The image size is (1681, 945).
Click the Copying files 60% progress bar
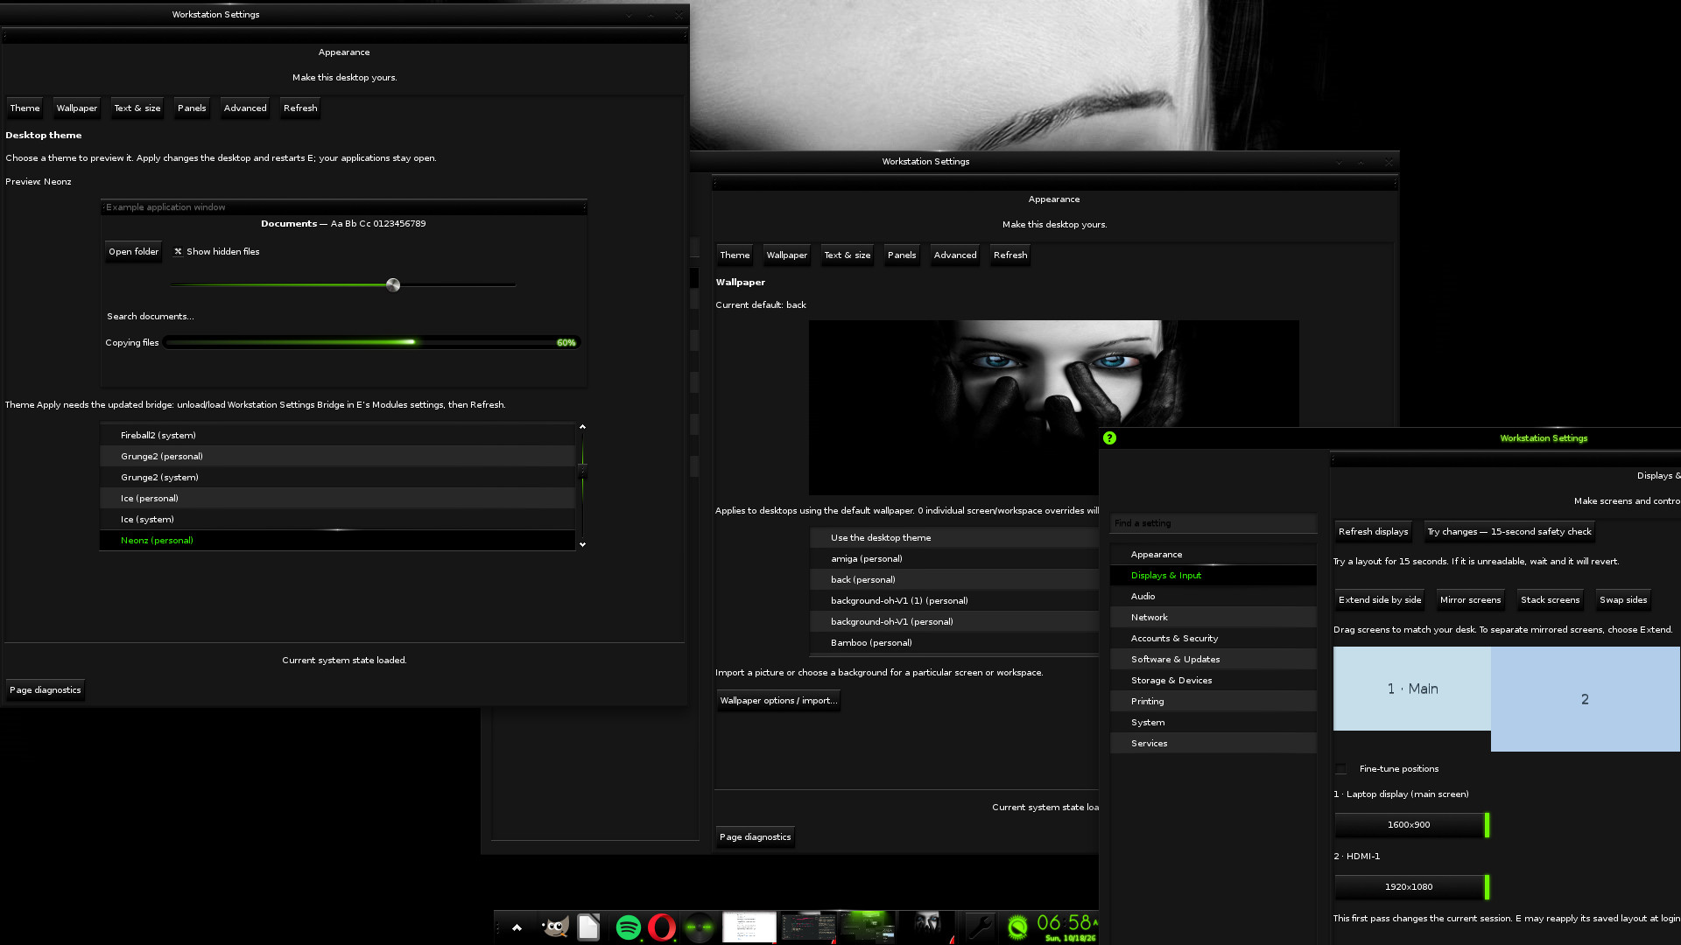371,343
